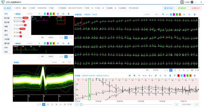Click magnifier search icon in 心搏列表 toolbar

[163, 15]
